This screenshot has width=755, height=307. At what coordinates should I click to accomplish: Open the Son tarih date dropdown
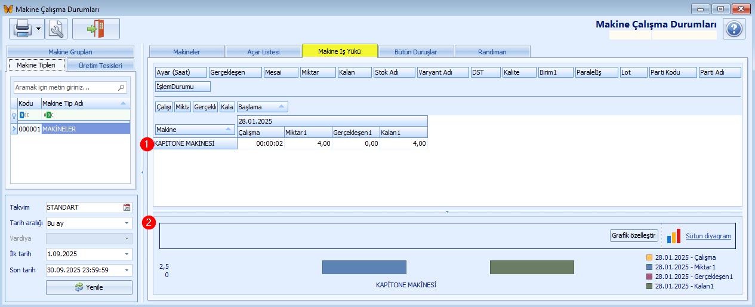(x=127, y=269)
